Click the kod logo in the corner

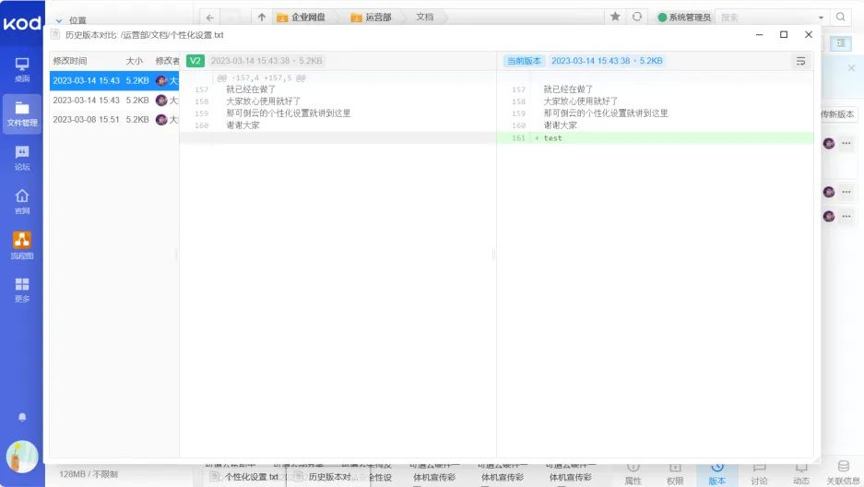click(22, 22)
